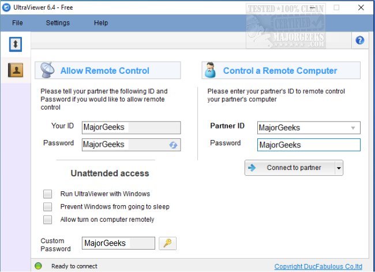
Task: Open the Settings menu
Action: click(58, 23)
